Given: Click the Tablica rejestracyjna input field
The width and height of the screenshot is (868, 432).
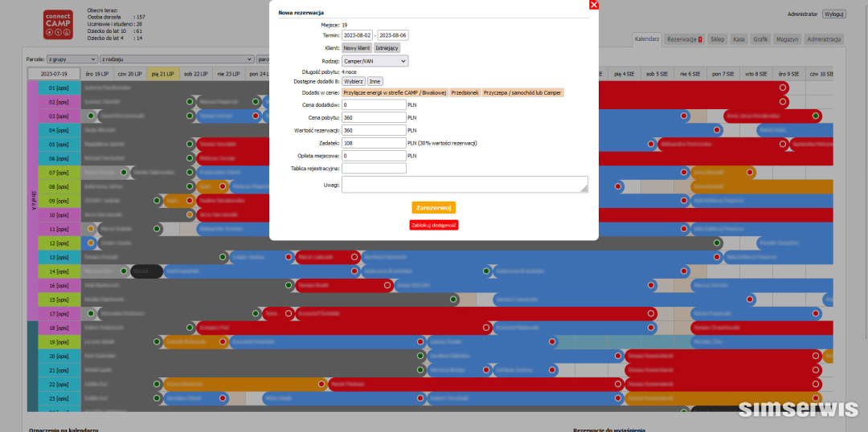Looking at the screenshot, I should (x=374, y=168).
